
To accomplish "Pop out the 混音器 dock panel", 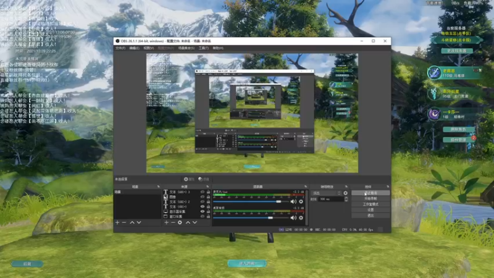I will click(x=305, y=187).
